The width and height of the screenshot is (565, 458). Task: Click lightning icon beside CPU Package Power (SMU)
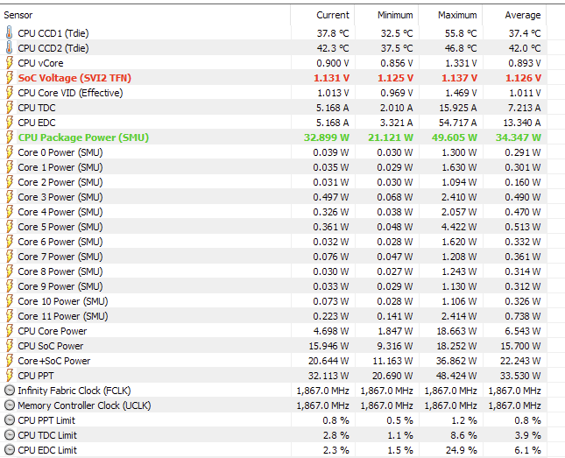tap(10, 137)
